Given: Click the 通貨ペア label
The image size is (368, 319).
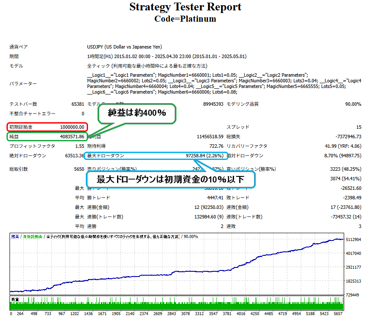Looking at the screenshot, I should pyautogui.click(x=19, y=47).
